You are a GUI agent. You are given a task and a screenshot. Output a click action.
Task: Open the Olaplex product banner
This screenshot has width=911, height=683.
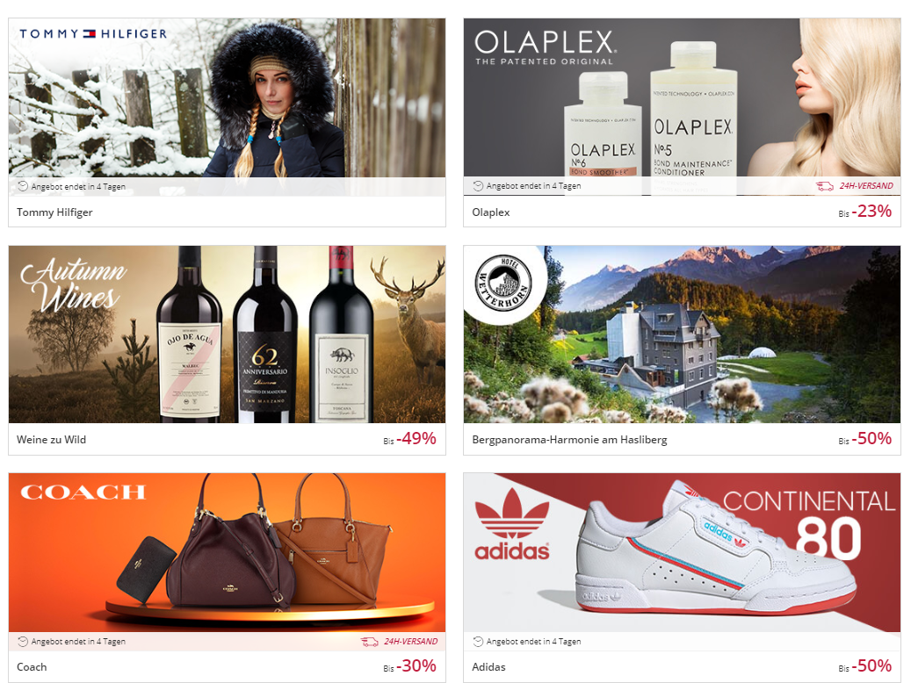click(682, 97)
